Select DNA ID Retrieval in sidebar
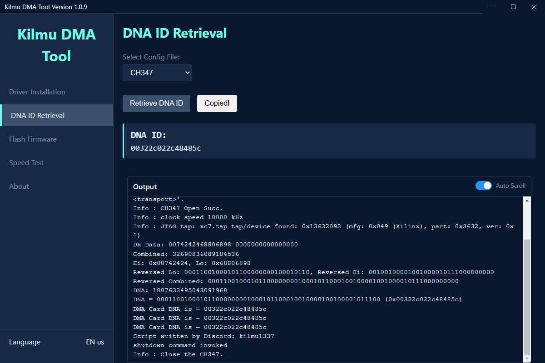Screen dimensions: 545x363 [56, 115]
